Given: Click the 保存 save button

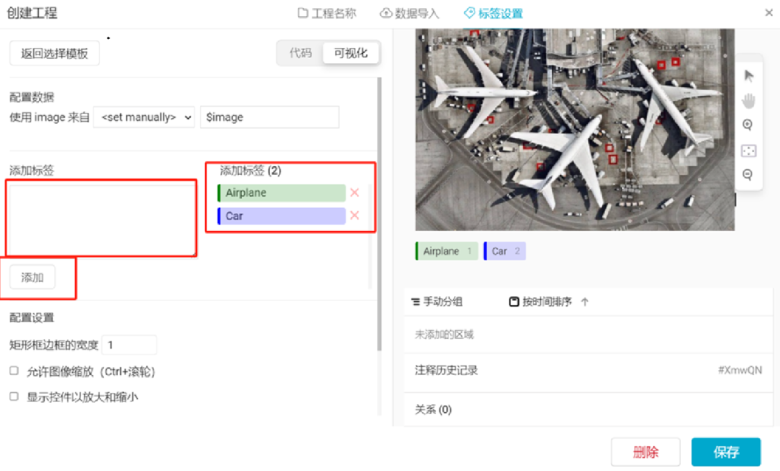Looking at the screenshot, I should click(x=726, y=452).
